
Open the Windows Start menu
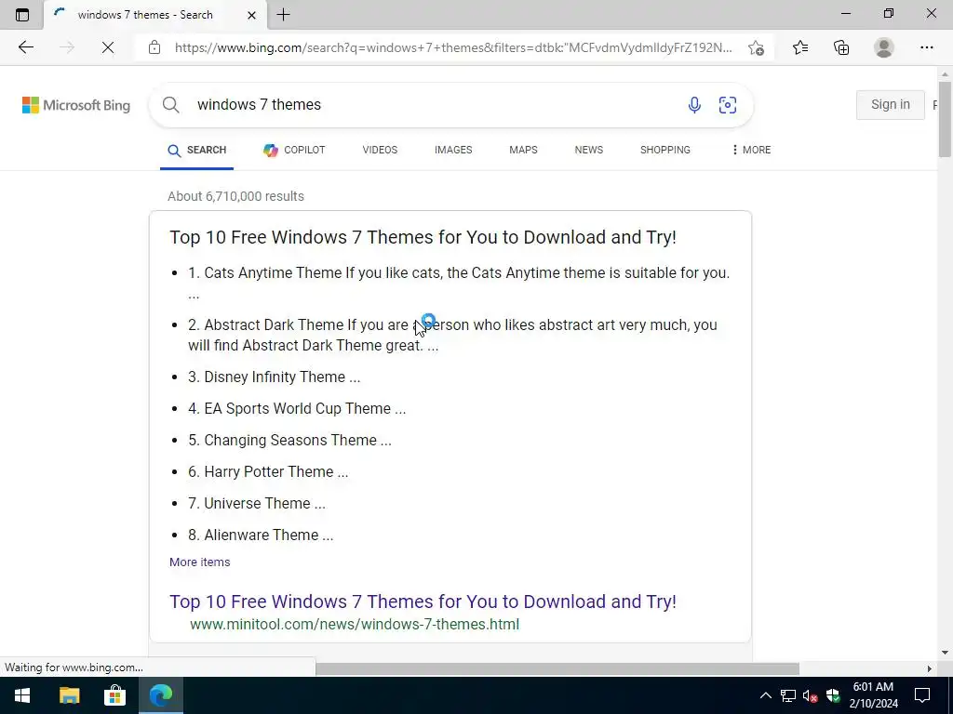[x=22, y=695]
